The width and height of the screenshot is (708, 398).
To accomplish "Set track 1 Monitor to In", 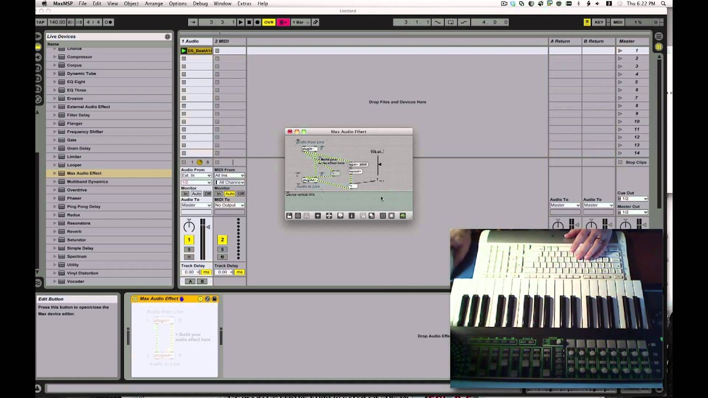I will point(185,194).
